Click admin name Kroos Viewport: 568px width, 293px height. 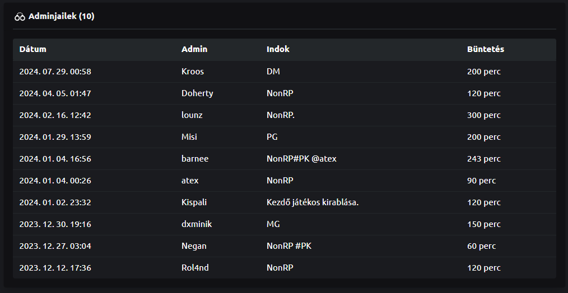click(192, 72)
